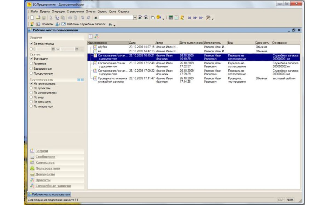Click the Undo arrow icon
This screenshot has width=329, height=205.
pos(83,17)
